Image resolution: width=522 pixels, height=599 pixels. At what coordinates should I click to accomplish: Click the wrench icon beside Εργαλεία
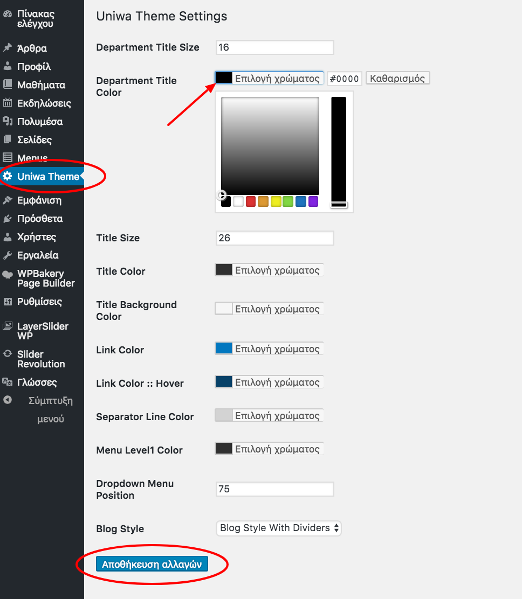pyautogui.click(x=8, y=255)
